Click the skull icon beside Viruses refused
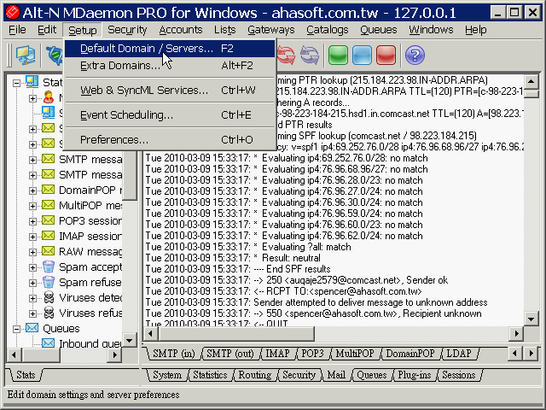546x410 pixels. (49, 313)
